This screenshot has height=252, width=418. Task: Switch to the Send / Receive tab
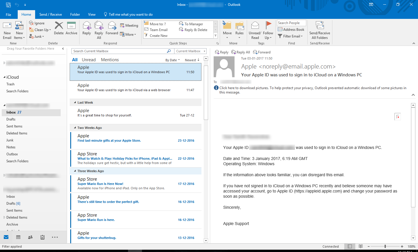[51, 15]
